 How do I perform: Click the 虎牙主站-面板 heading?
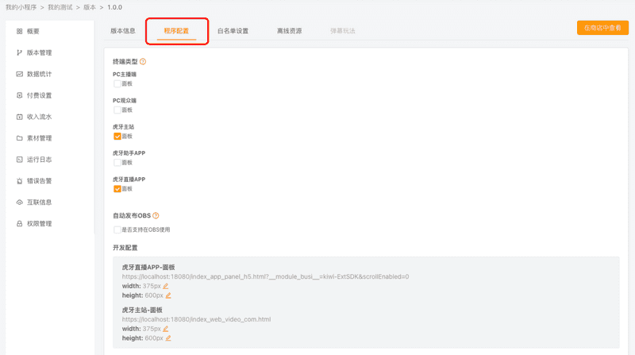coord(142,310)
